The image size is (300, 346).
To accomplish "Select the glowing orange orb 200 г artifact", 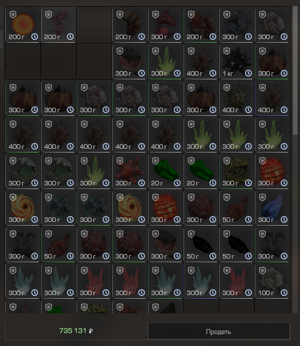I will (x=23, y=25).
